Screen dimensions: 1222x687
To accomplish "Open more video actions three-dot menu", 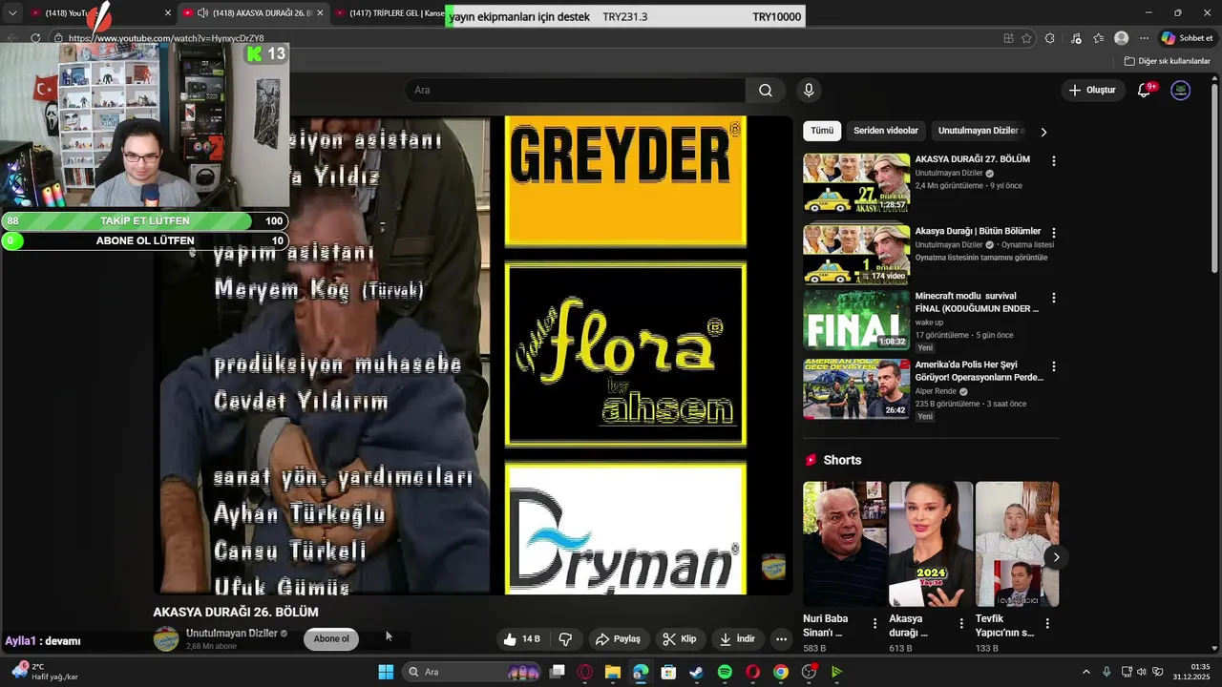I will [x=781, y=639].
